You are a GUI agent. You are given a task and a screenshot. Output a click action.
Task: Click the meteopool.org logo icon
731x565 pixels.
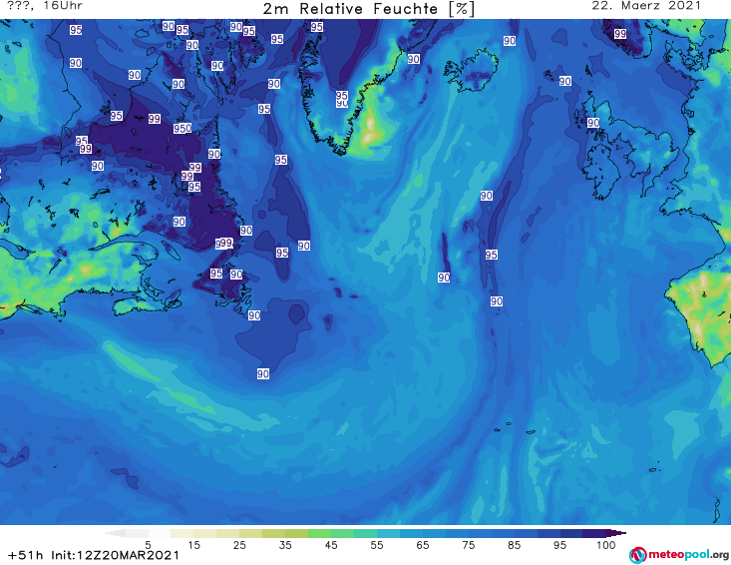point(637,555)
